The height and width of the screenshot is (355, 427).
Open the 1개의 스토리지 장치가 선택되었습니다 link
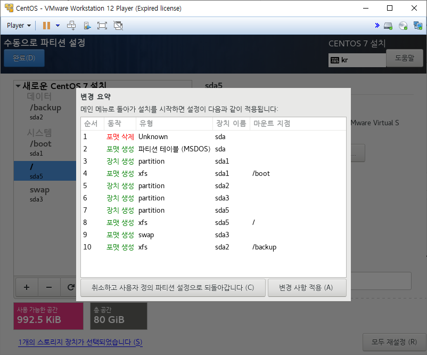coord(80,342)
